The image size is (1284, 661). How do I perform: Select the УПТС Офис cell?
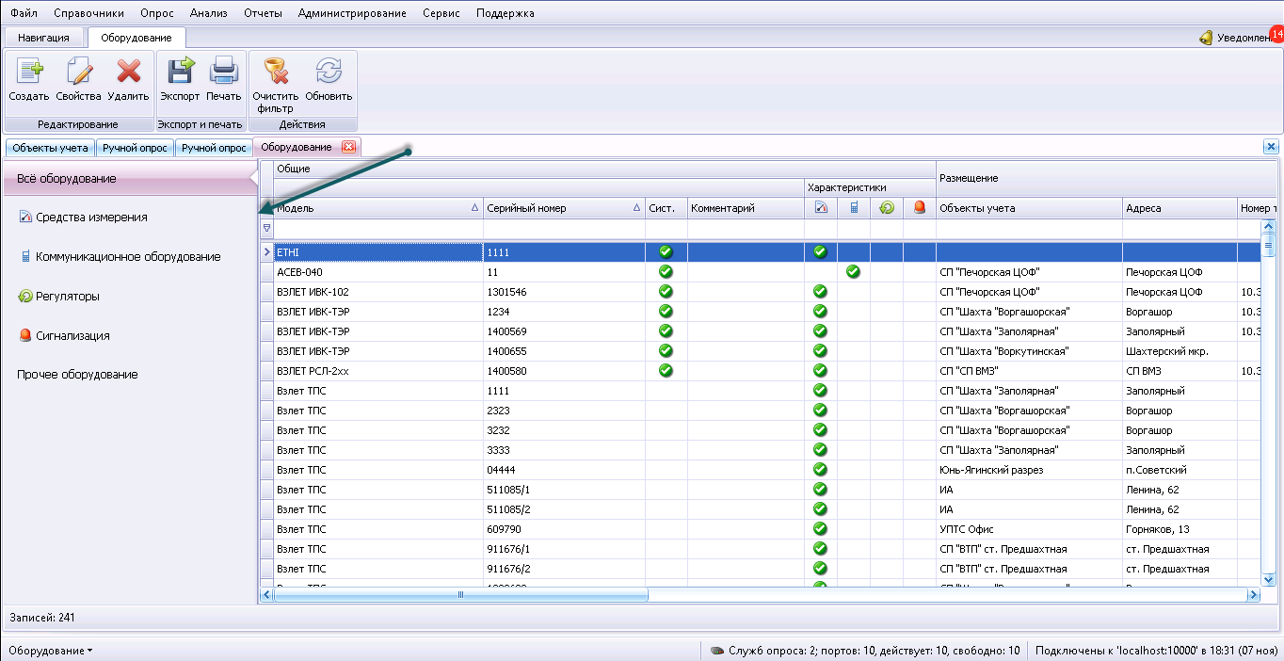(x=1029, y=528)
